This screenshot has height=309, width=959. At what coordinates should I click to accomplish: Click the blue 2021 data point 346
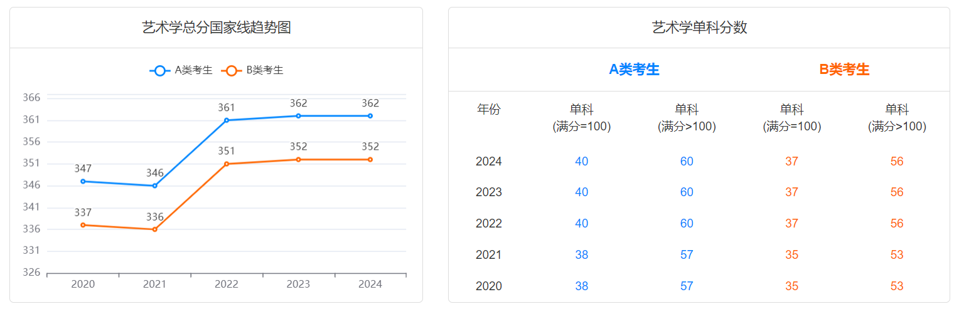coord(155,186)
